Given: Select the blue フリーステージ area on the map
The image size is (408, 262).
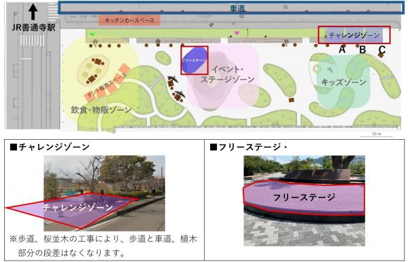Looking at the screenshot, I should pyautogui.click(x=194, y=60).
